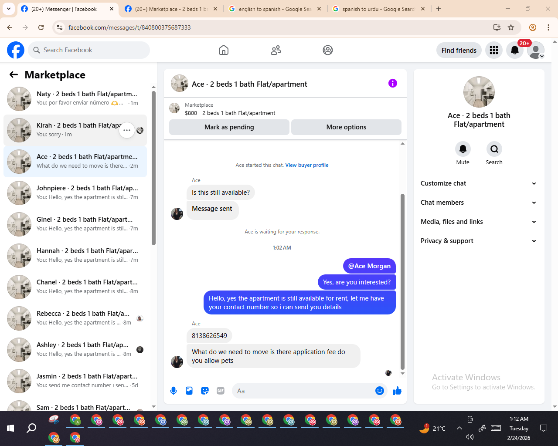558x446 pixels.
Task: Go to Home feed icon
Action: [x=224, y=50]
